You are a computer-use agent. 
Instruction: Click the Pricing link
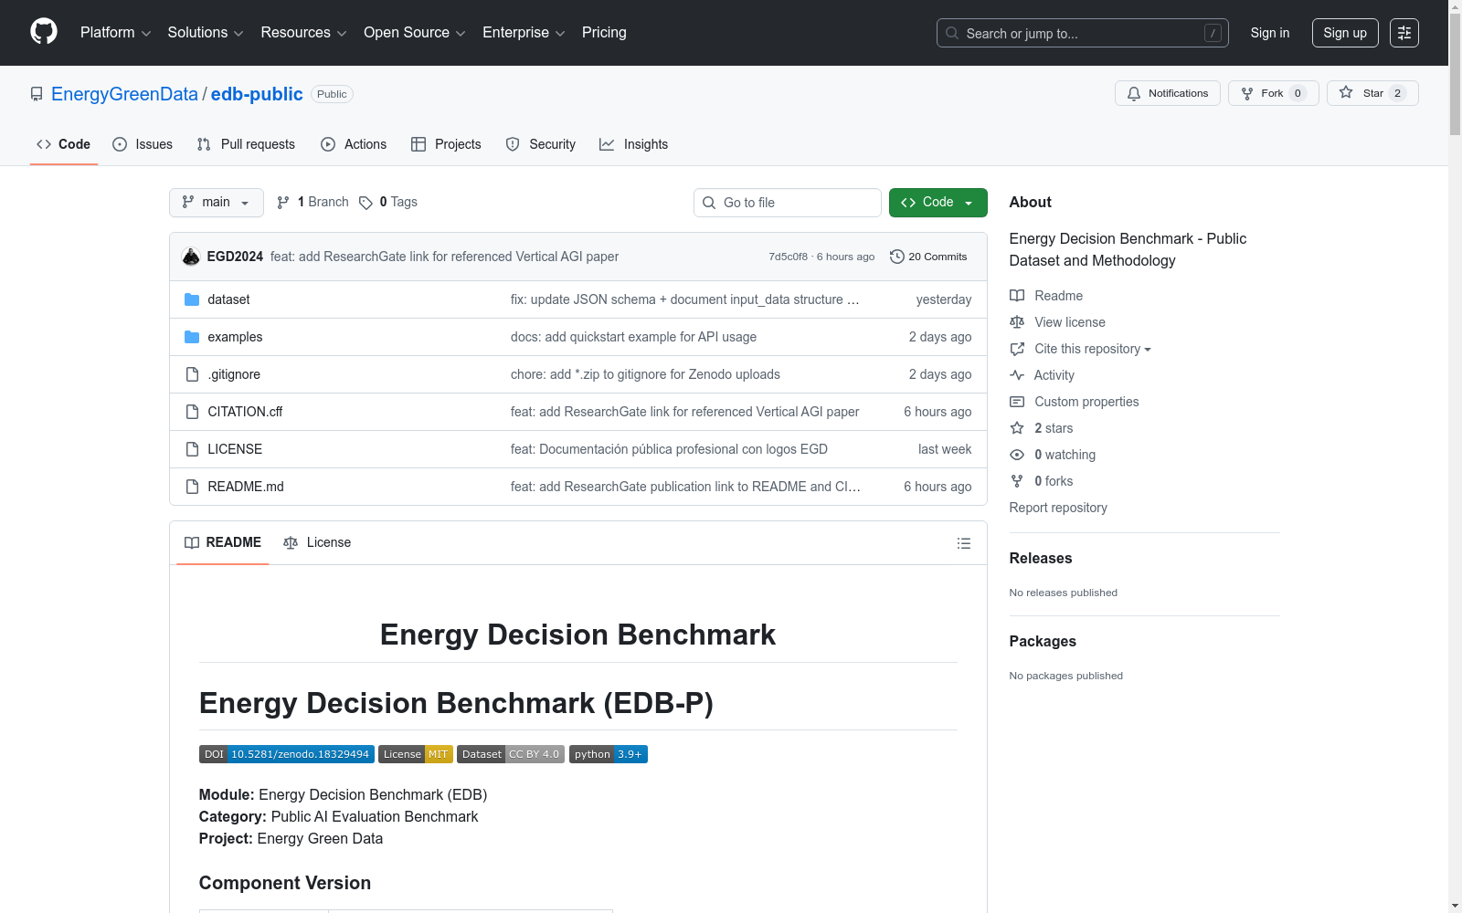tap(604, 33)
